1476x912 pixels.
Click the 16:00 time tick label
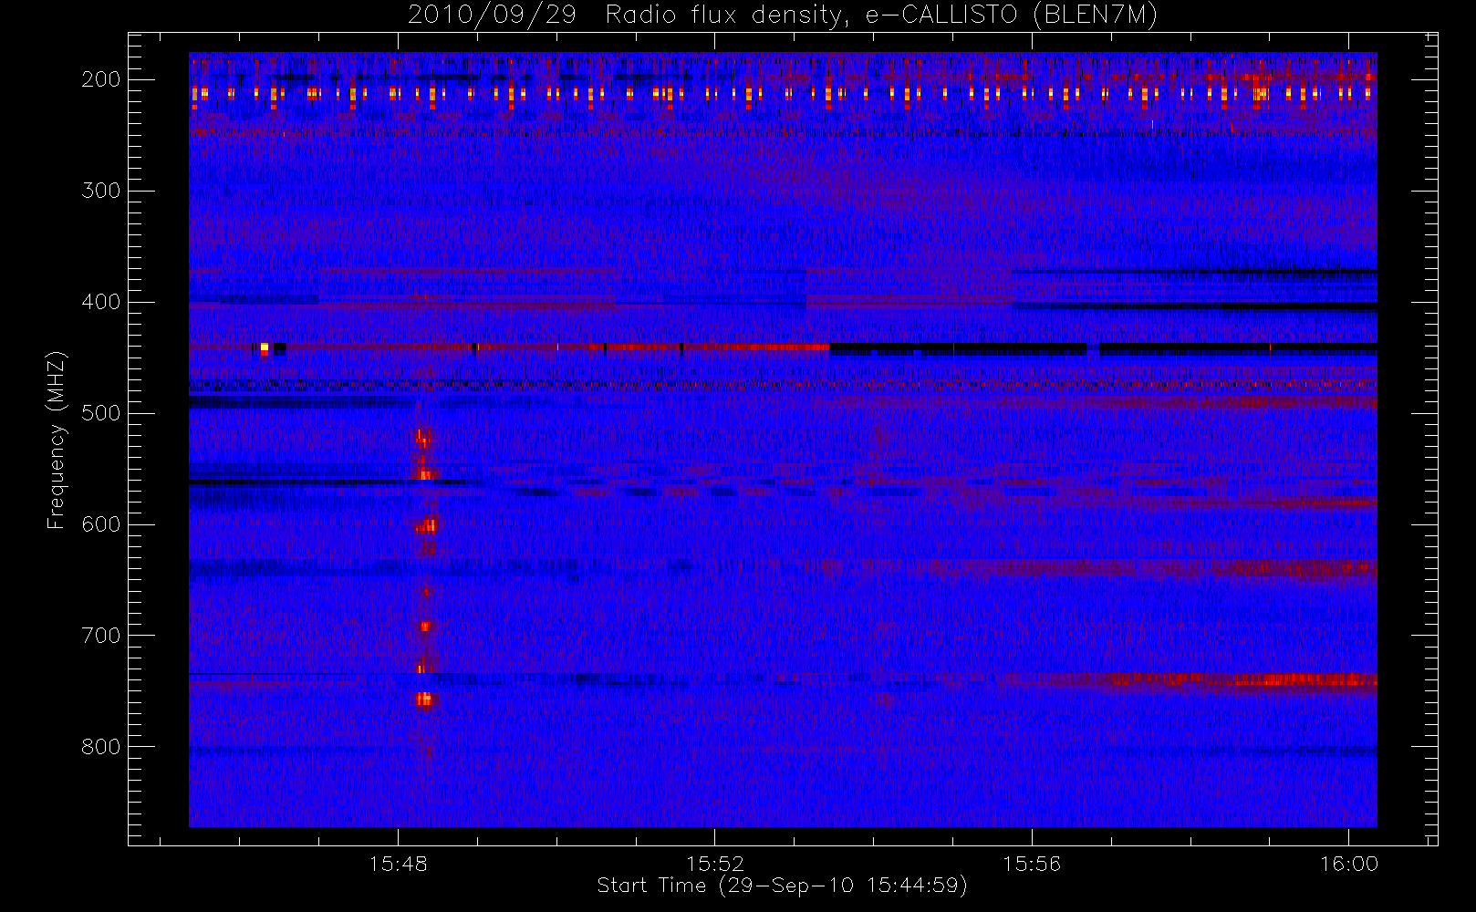(x=1349, y=864)
